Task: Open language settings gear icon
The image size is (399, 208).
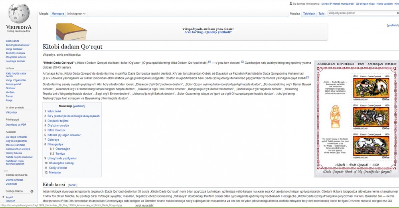Action: 32,191
